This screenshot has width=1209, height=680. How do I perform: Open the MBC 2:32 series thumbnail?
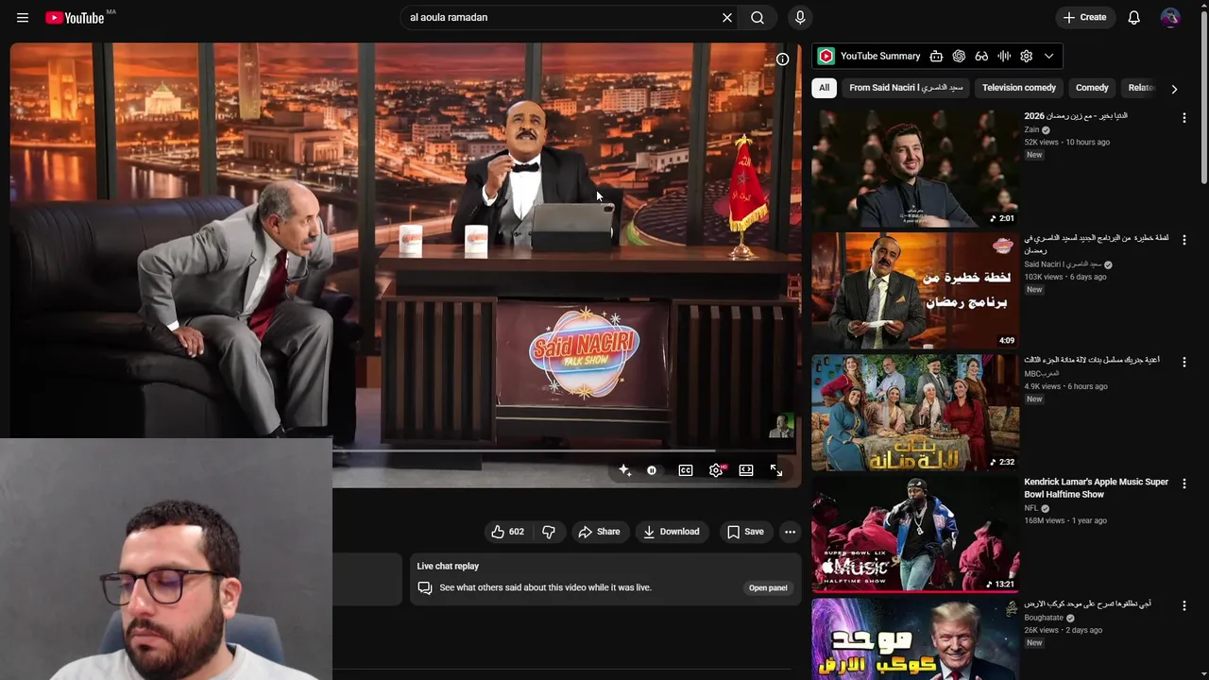click(915, 413)
